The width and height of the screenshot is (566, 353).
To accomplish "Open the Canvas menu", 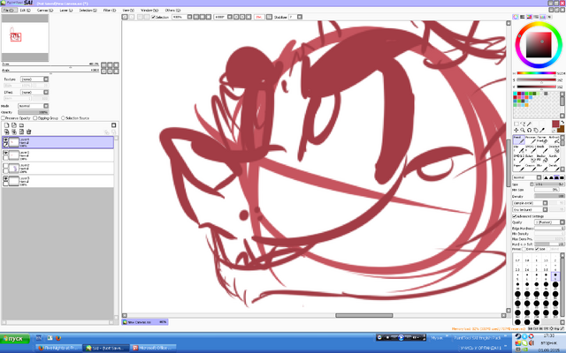I will 45,10.
